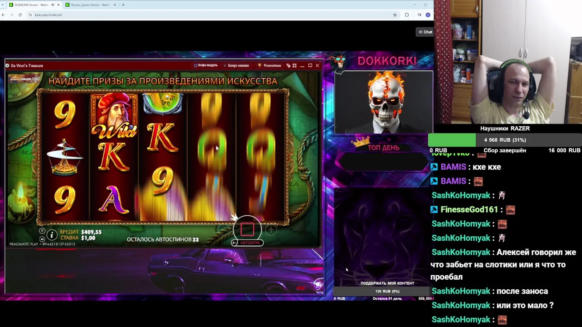The image size is (582, 327).
Task: Open Инфо-модуль in game window bar
Action: click(x=206, y=65)
